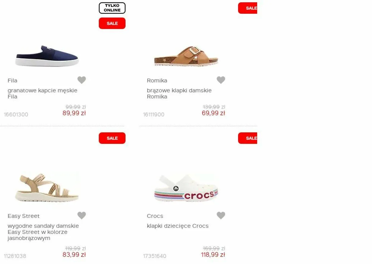Click SALE badge above Easy Street sandals
This screenshot has height=264, width=372.
tap(112, 138)
